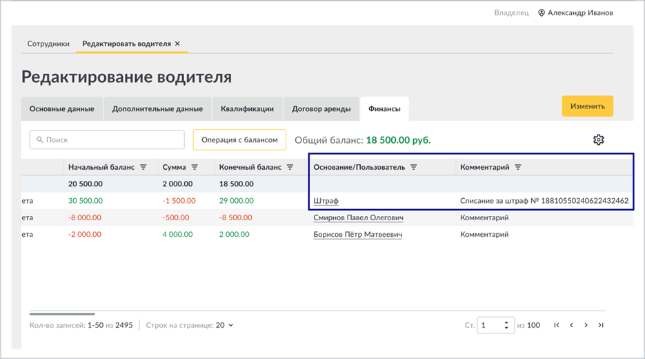Viewport: 645px width, 359px height.
Task: Filter the Сумма column
Action: 195,167
